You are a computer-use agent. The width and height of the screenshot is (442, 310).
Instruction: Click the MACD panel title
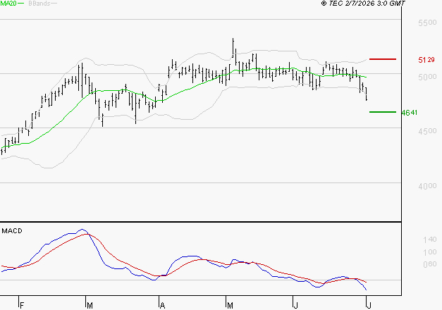(12, 231)
